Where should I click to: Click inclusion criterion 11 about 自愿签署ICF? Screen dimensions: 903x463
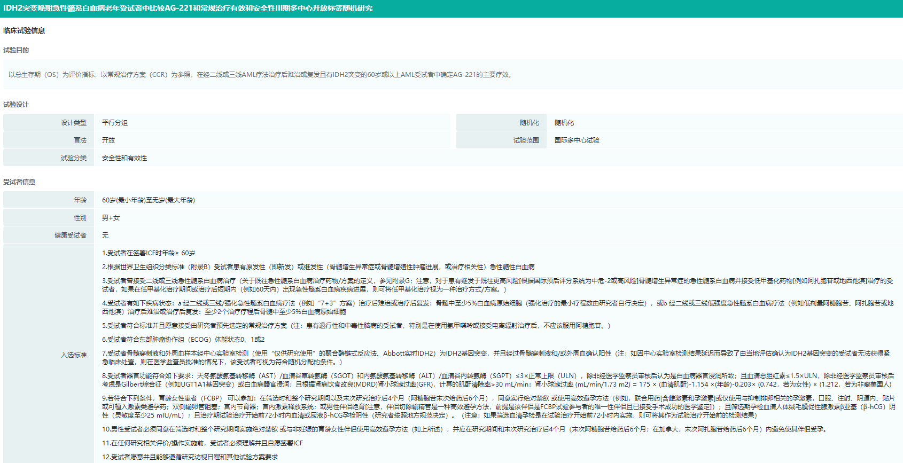click(x=203, y=443)
